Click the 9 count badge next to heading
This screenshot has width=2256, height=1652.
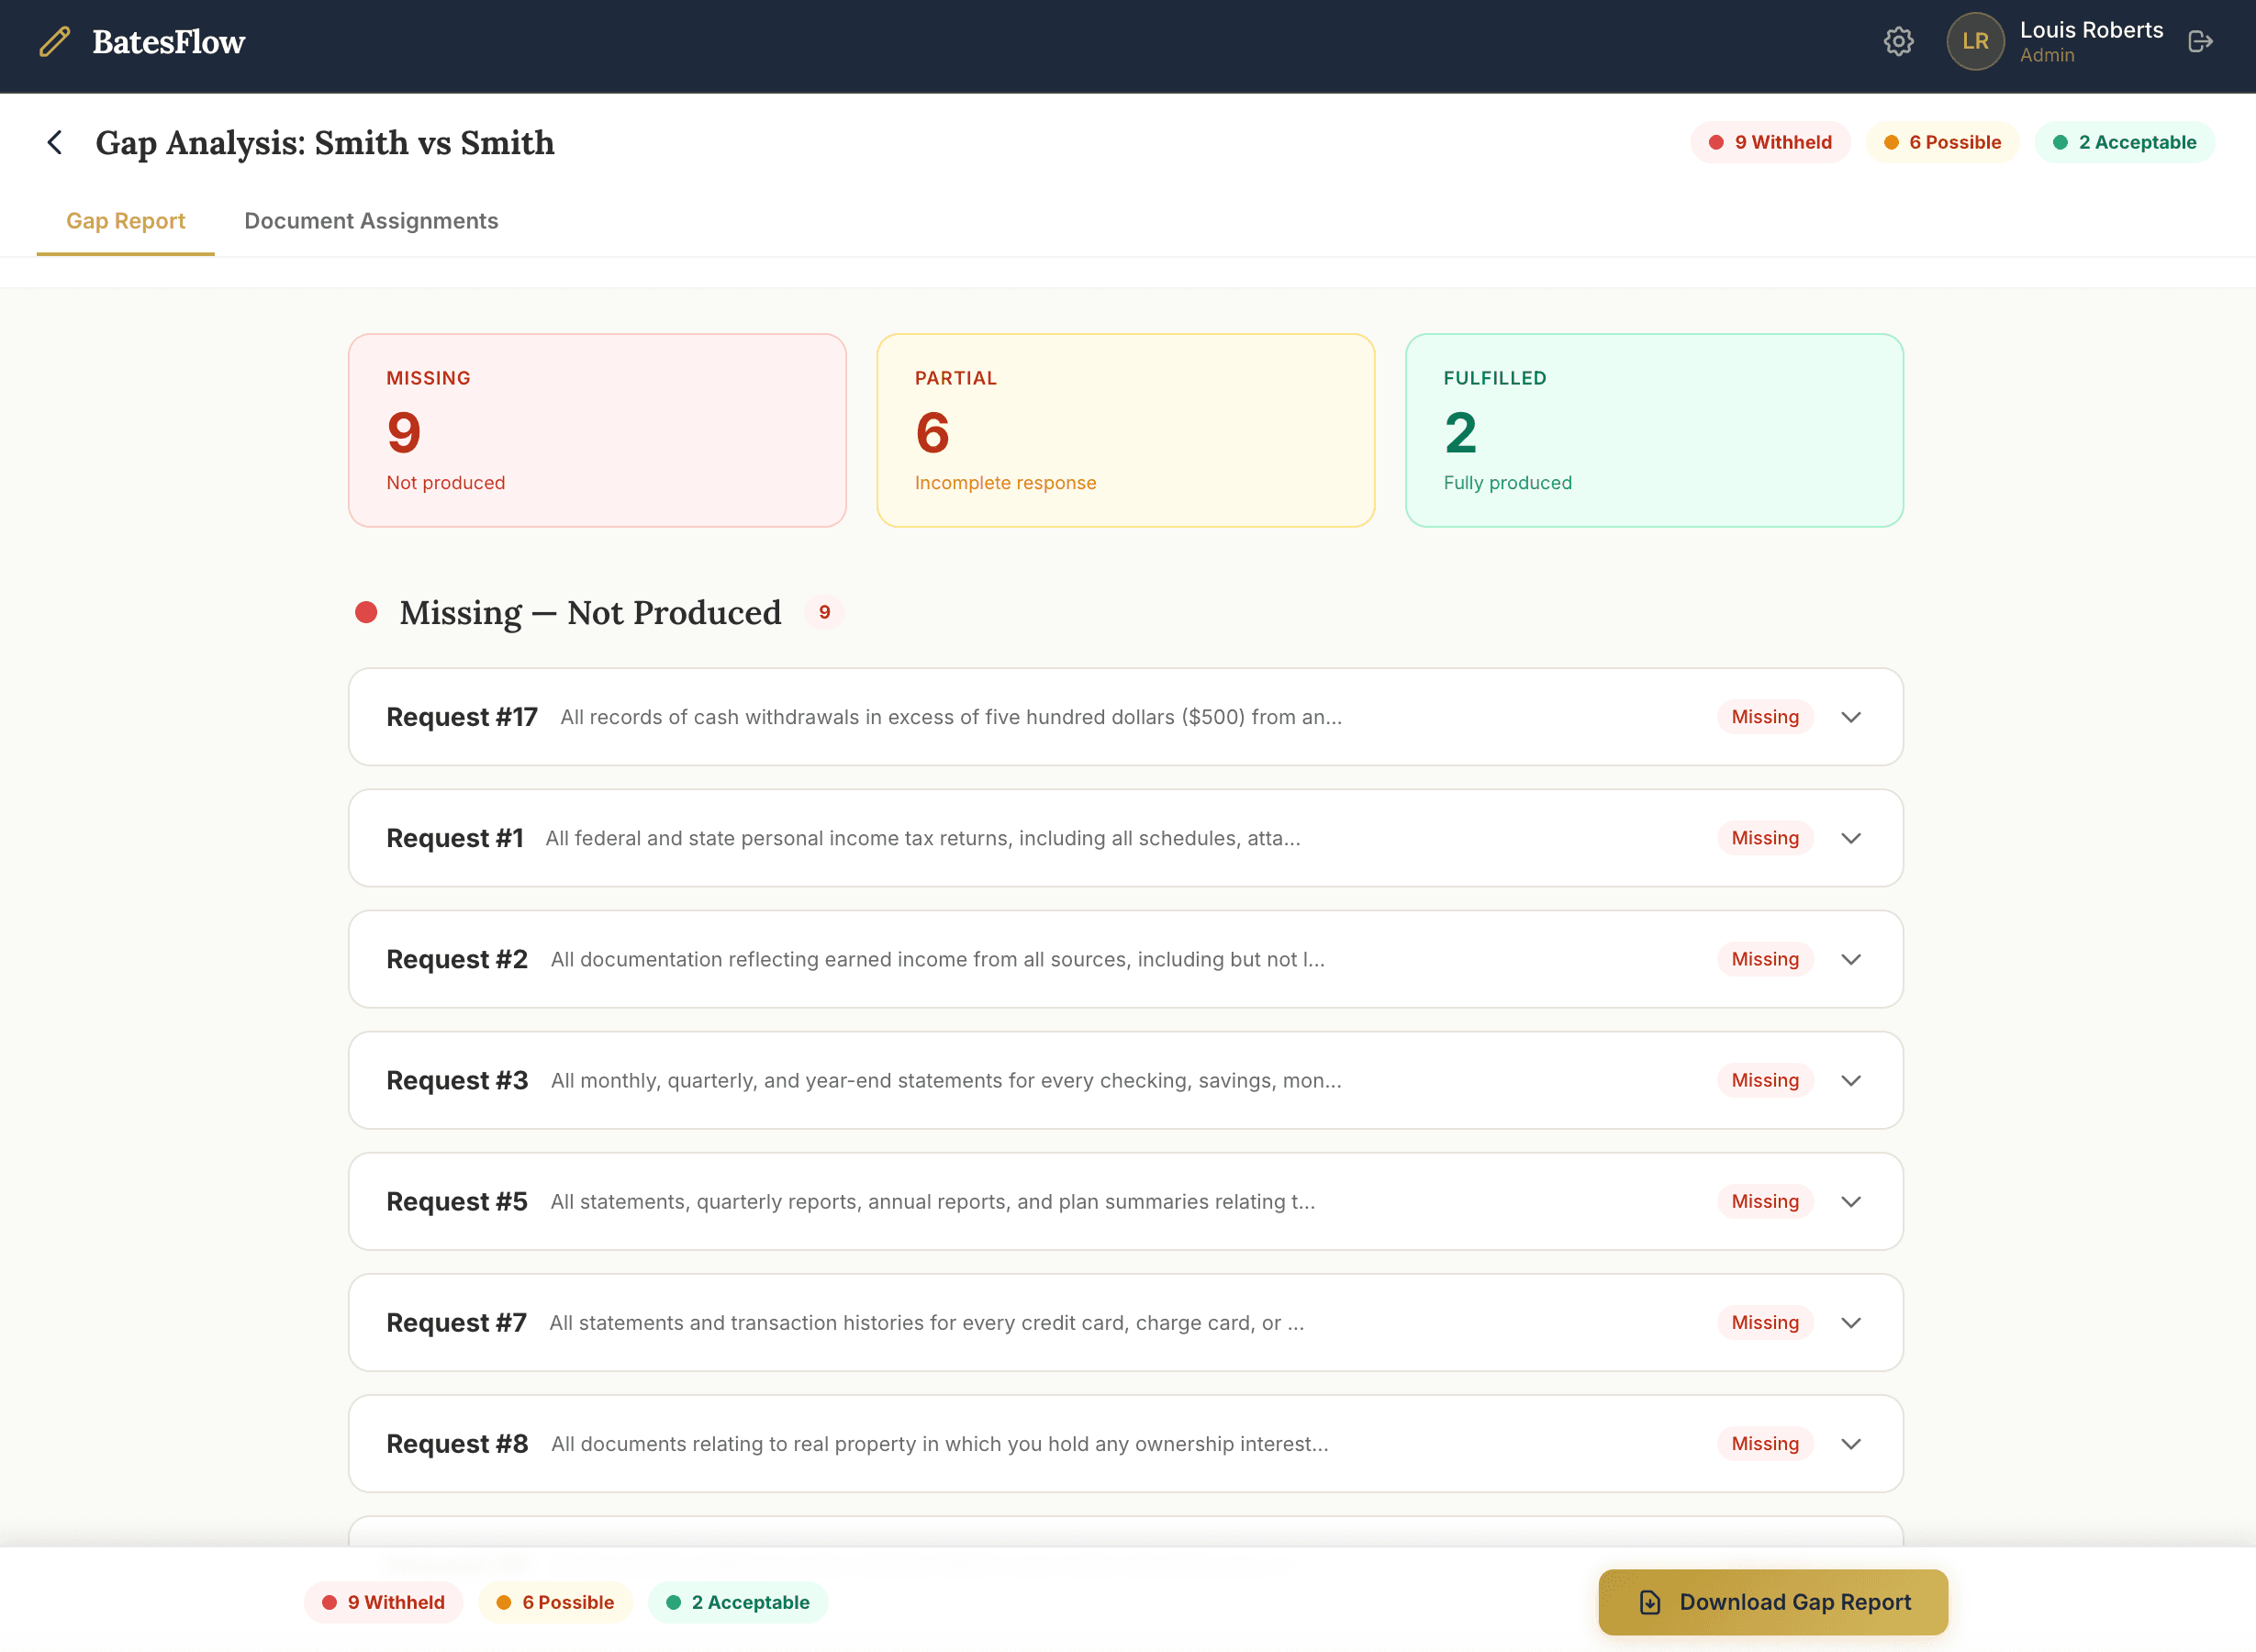pyautogui.click(x=824, y=612)
